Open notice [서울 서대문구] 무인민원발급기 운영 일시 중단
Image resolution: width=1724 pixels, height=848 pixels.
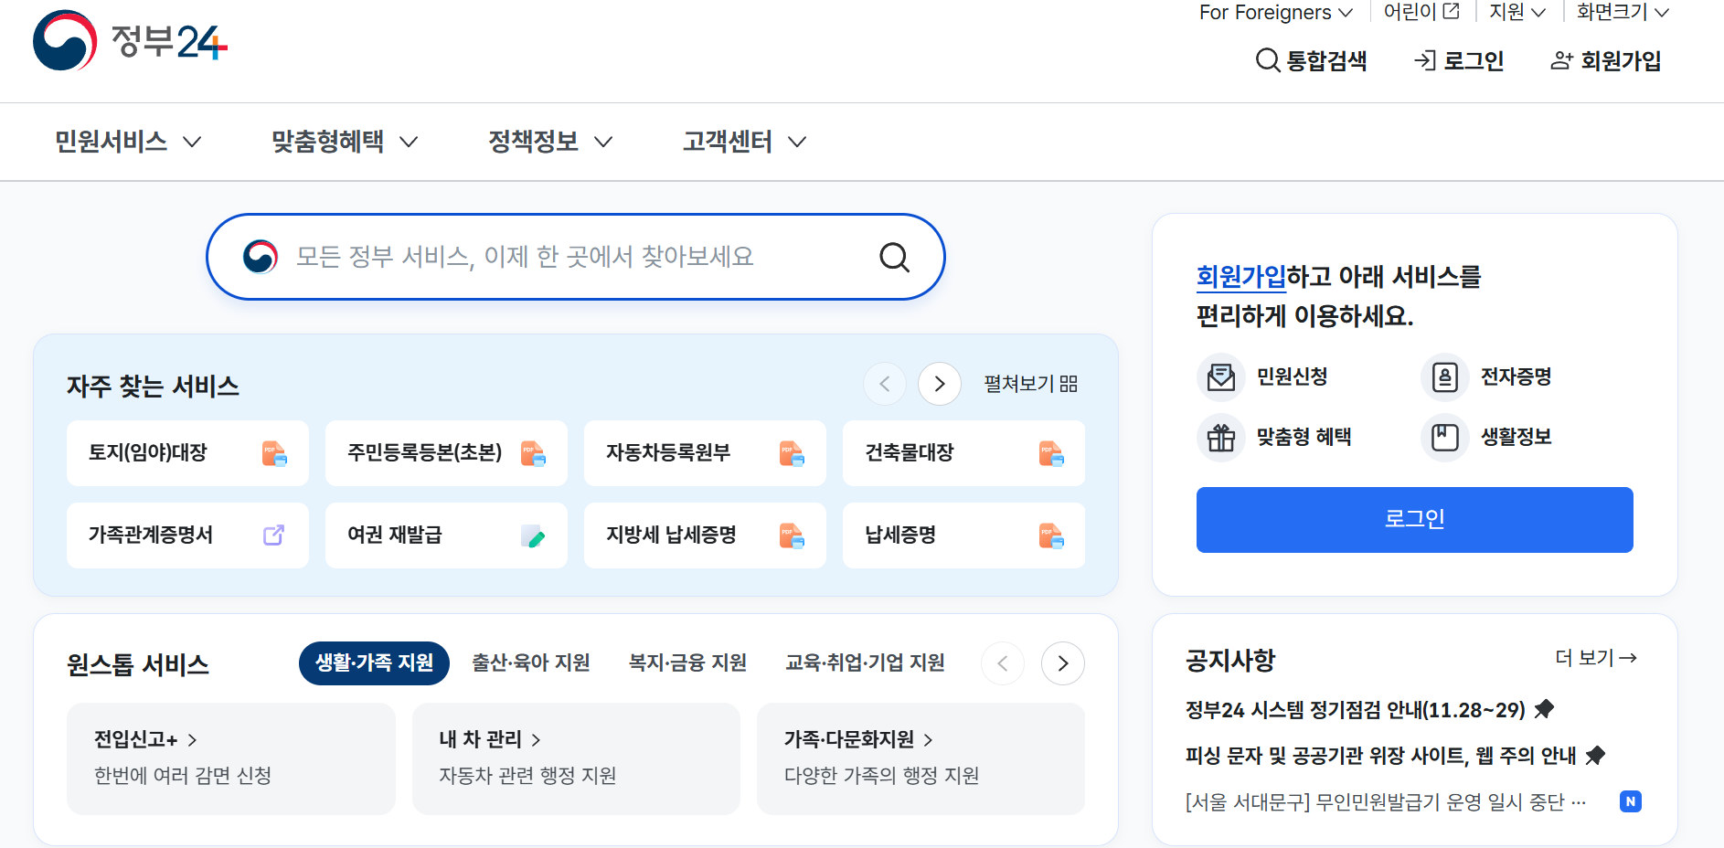tap(1386, 802)
